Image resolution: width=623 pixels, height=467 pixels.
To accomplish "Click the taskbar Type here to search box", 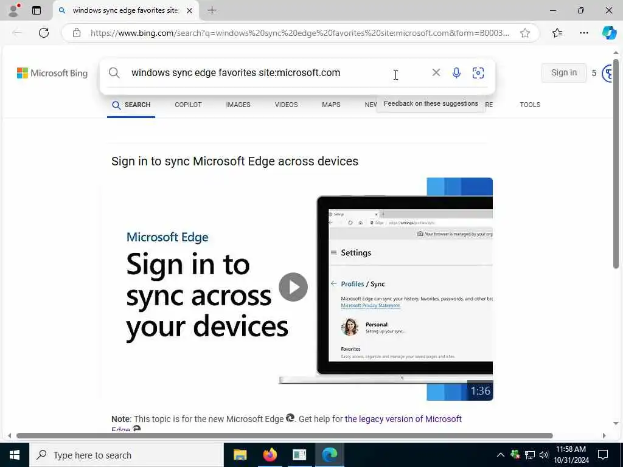I will click(x=127, y=455).
